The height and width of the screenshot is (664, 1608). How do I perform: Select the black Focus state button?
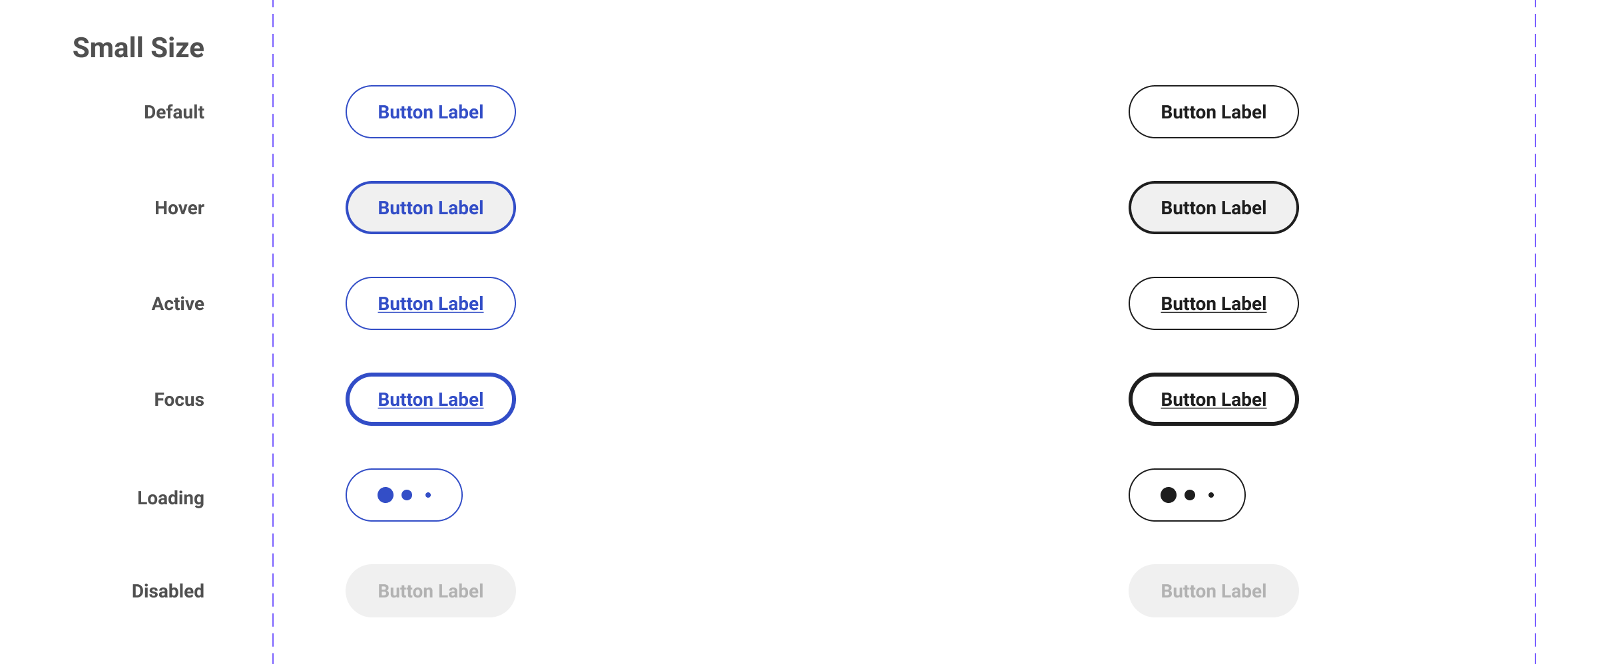[1213, 399]
